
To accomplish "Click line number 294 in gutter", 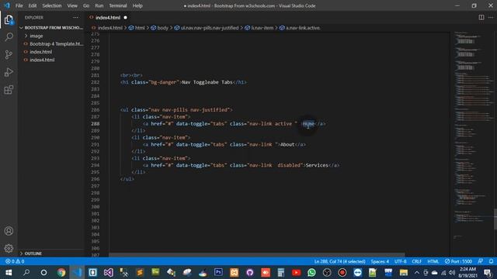I will (95, 165).
